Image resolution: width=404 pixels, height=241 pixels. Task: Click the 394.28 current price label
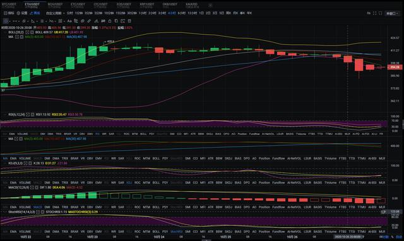(395, 68)
